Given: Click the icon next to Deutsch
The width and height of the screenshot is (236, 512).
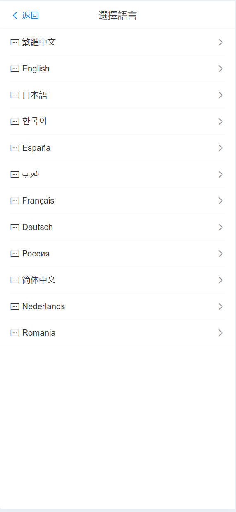Looking at the screenshot, I should [x=15, y=227].
